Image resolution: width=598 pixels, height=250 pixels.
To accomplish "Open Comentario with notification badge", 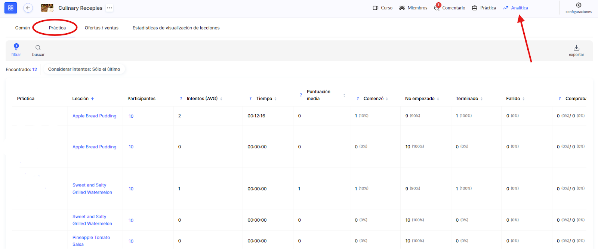I will tap(450, 8).
